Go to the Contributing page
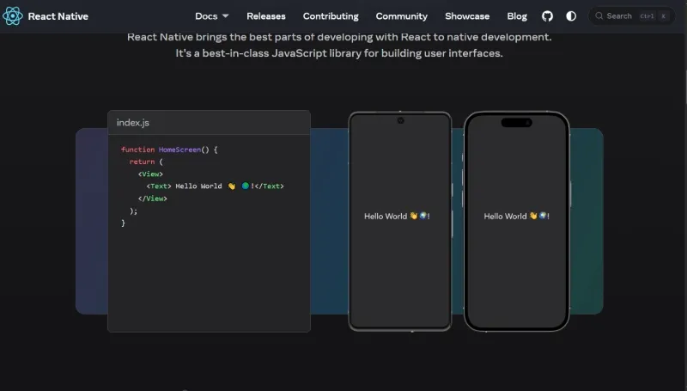Image resolution: width=687 pixels, height=391 pixels. [331, 16]
